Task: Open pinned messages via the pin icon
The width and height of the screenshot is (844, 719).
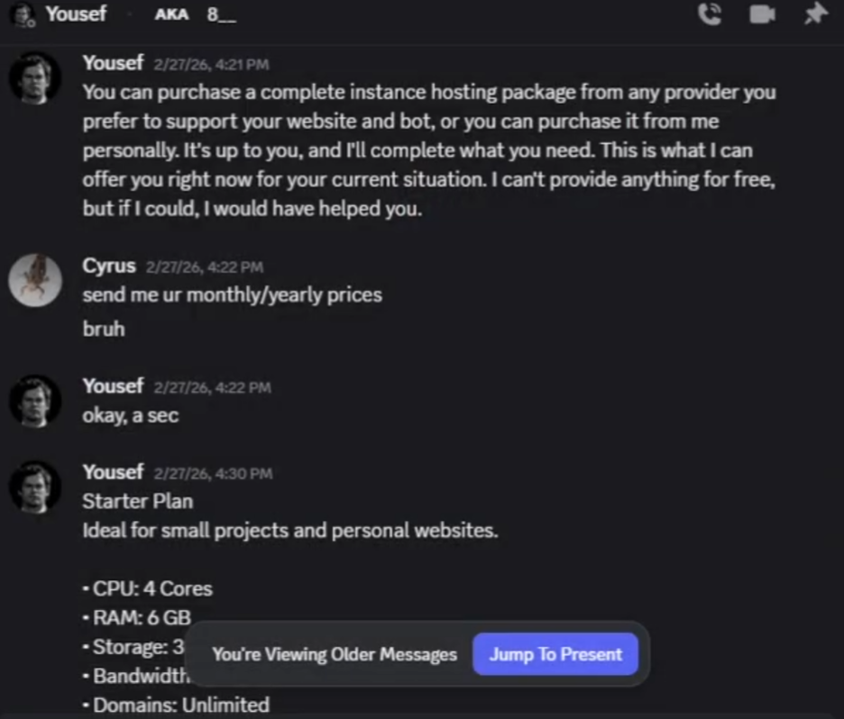Action: pyautogui.click(x=815, y=14)
